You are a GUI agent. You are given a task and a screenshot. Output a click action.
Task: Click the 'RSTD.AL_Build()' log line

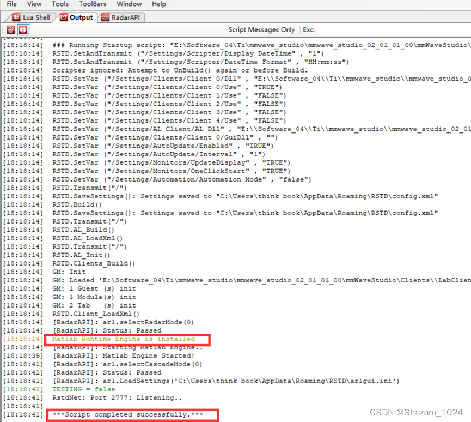[x=83, y=230]
